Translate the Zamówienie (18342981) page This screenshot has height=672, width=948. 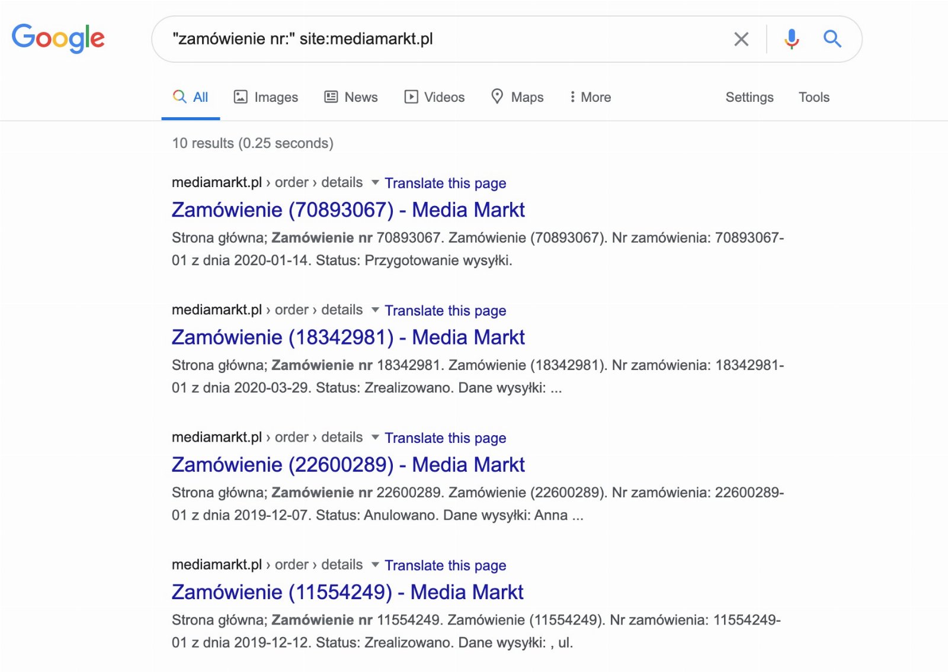pyautogui.click(x=446, y=310)
